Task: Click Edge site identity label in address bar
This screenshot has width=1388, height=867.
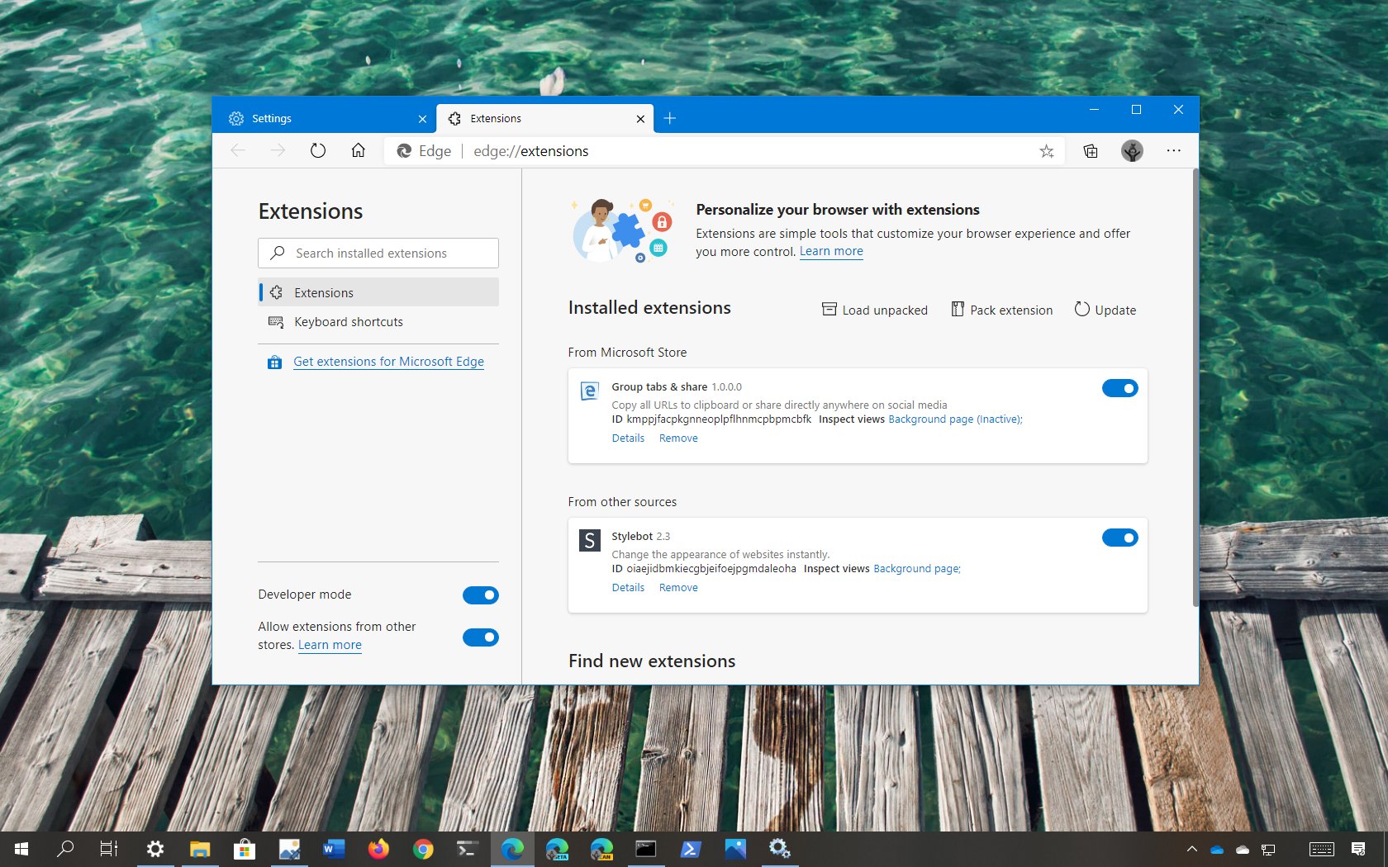Action: [425, 151]
